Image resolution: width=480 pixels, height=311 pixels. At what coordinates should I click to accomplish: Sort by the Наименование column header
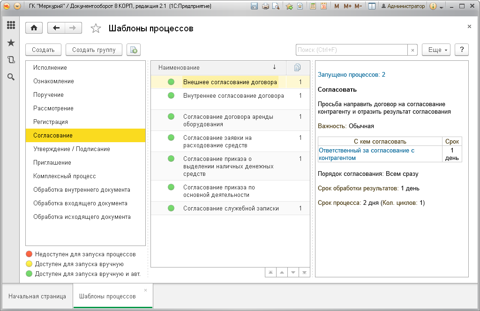point(218,67)
